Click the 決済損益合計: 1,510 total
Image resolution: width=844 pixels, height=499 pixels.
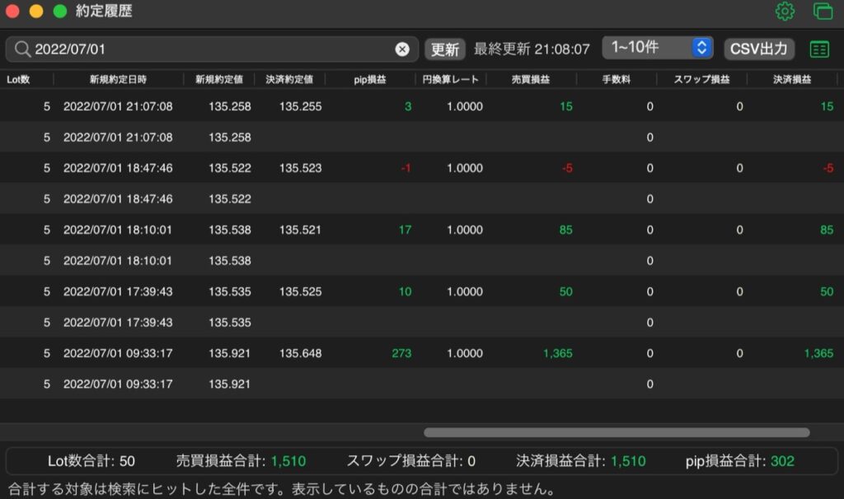[x=581, y=461]
